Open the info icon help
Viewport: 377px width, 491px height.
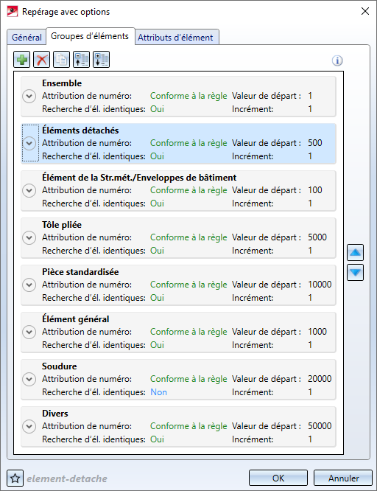pyautogui.click(x=337, y=60)
